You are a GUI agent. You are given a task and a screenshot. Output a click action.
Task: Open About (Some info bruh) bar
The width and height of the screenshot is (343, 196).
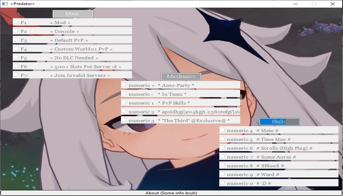pyautogui.click(x=171, y=193)
